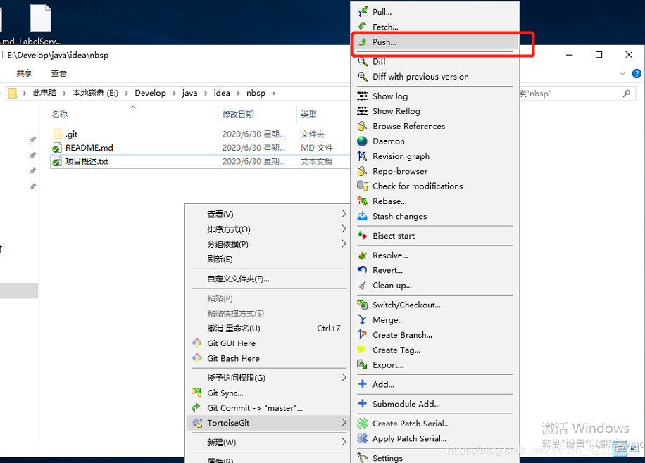Screen dimensions: 645x463
Task: Click the Settings wrench icon
Action: point(363,457)
